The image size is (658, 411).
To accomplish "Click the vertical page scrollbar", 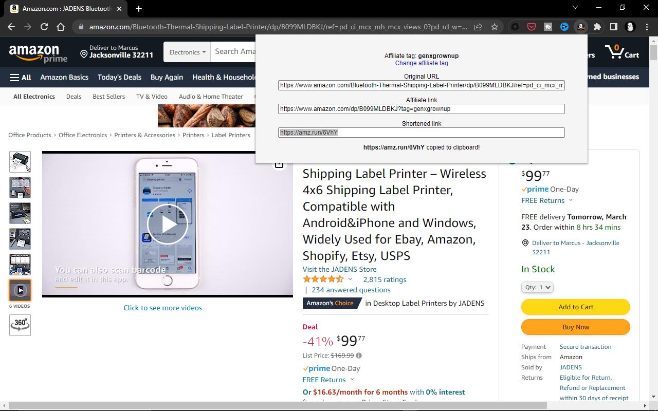I will 653,52.
